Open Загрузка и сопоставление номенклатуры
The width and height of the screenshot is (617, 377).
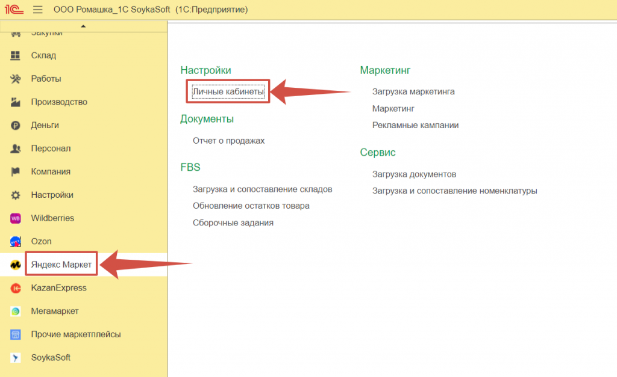[x=454, y=191]
